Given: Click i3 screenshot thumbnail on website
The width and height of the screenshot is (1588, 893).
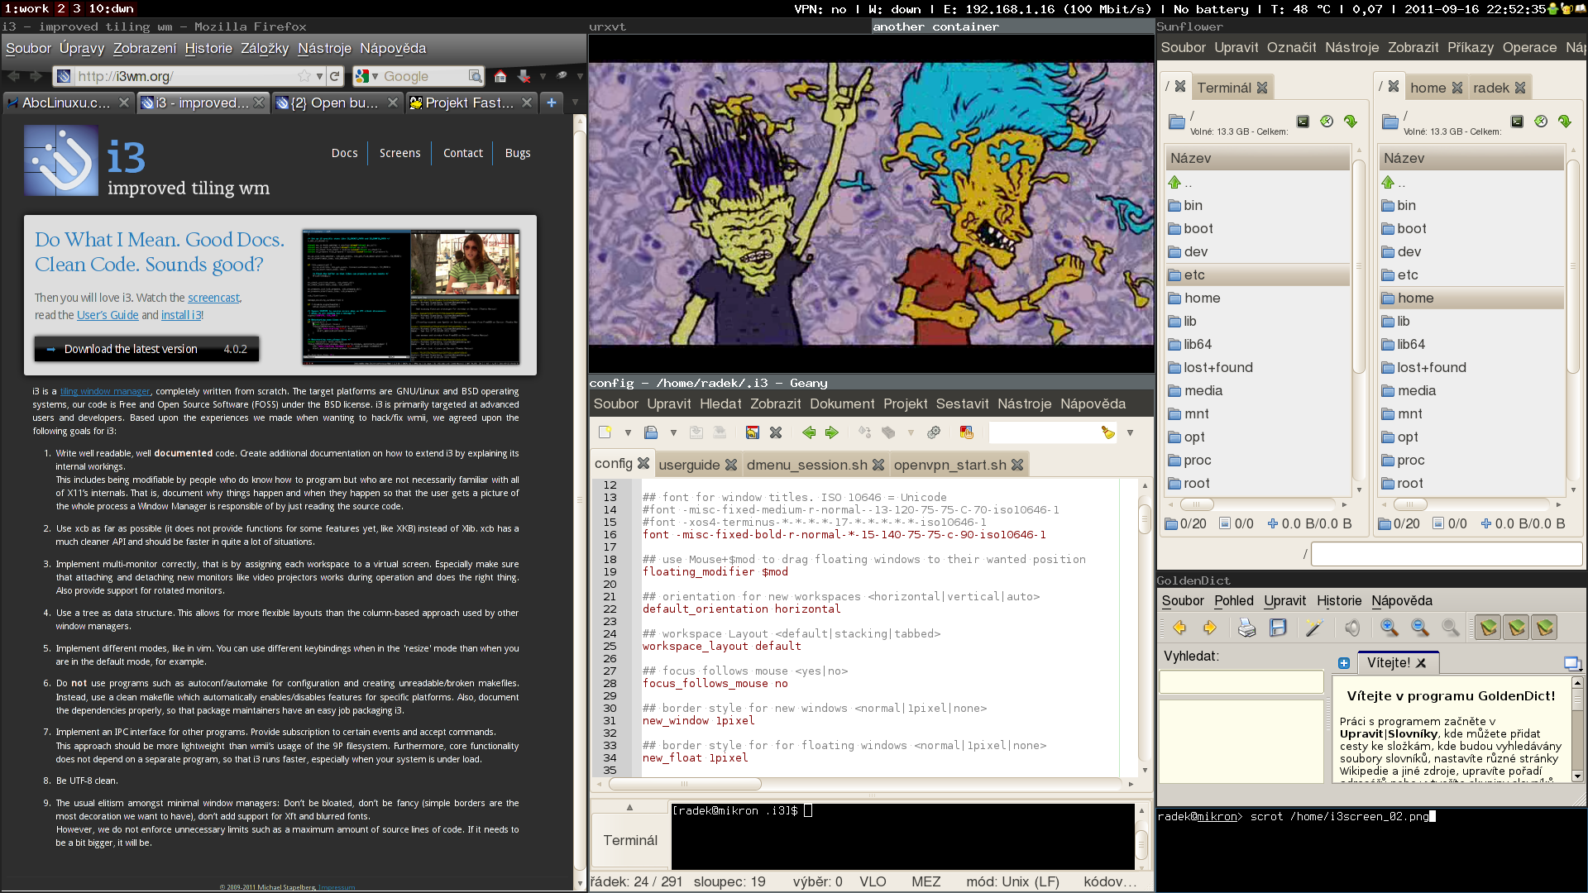Looking at the screenshot, I should tap(411, 298).
